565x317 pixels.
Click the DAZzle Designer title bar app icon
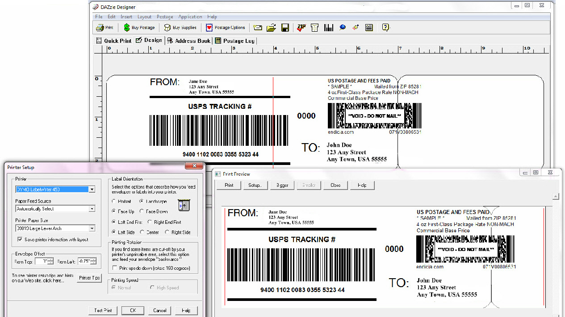coord(95,7)
